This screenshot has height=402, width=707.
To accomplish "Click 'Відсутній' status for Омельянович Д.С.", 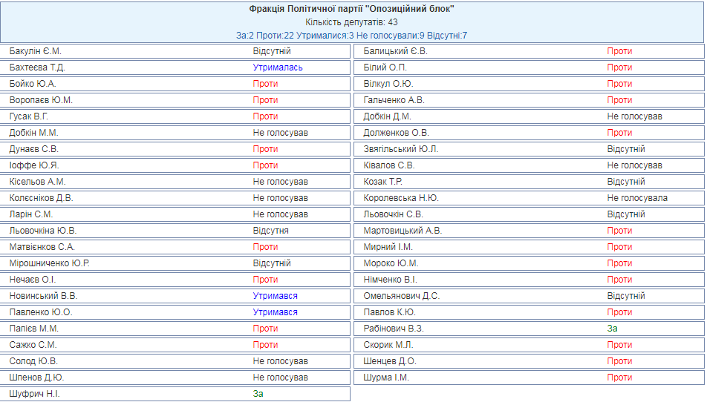I will coord(626,296).
